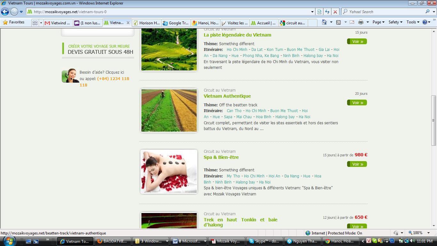Click 'La piste légendaire du Vietnam' title link
The width and height of the screenshot is (437, 246).
click(237, 35)
